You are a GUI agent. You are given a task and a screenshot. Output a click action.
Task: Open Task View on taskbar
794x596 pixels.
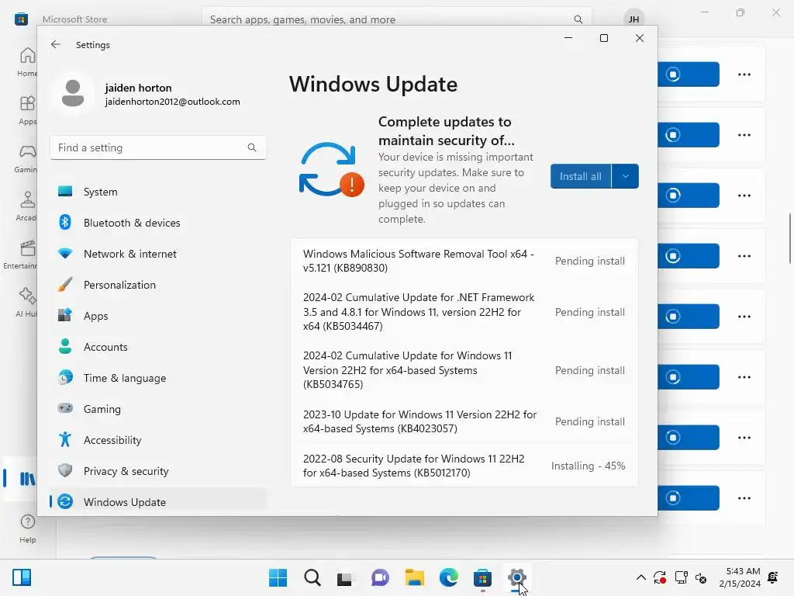pos(346,577)
